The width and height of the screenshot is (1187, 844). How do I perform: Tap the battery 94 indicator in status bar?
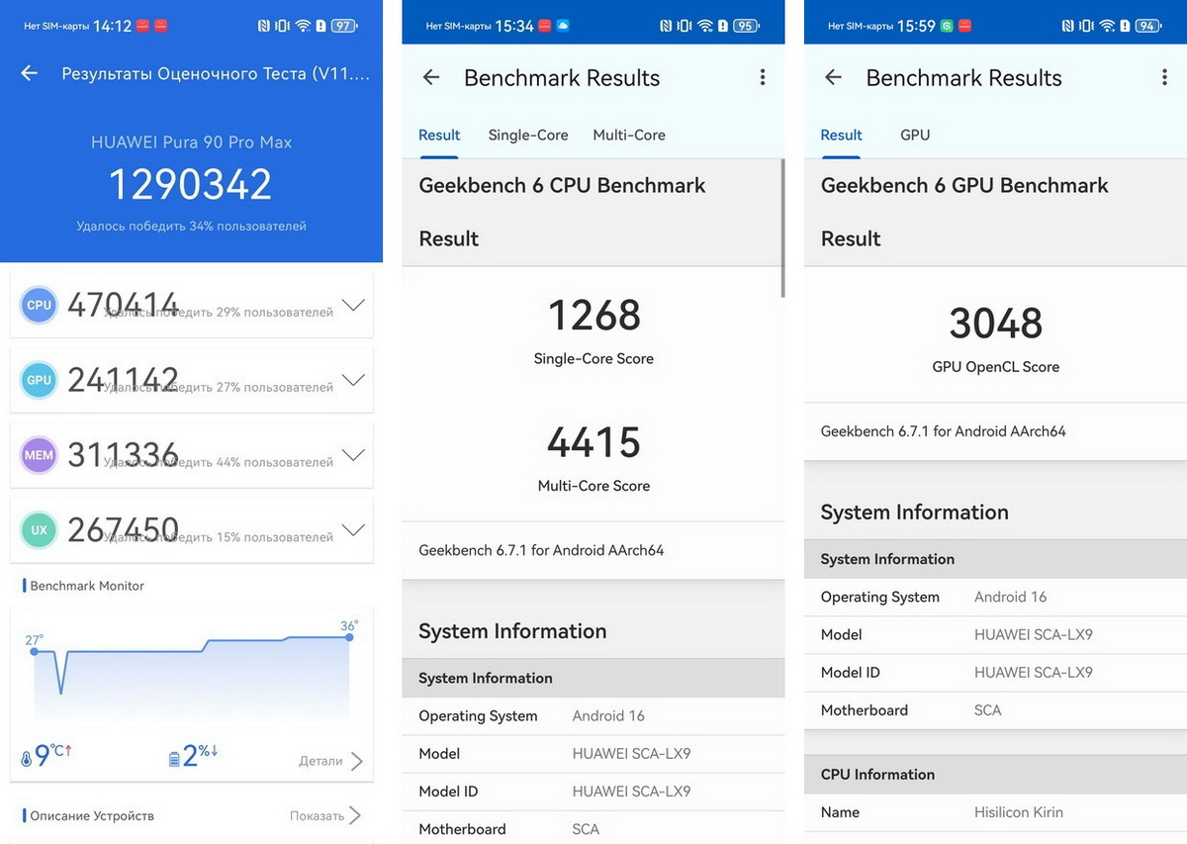1147,26
